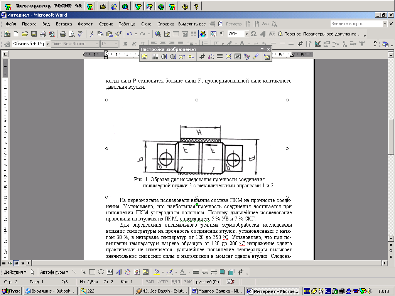Toggle show paragraph marks (¶)
Viewport: 395px width, 296px height.
[222, 34]
